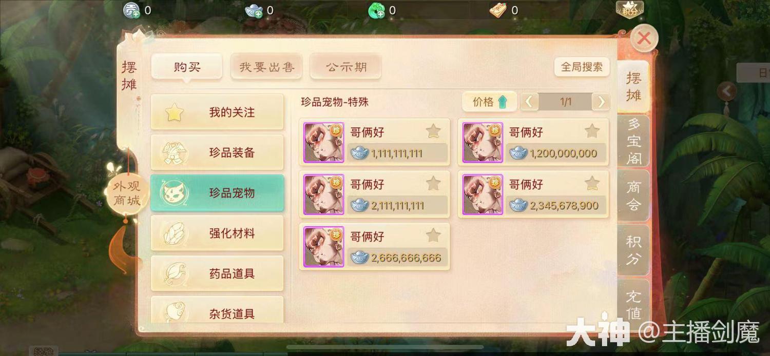Click 全局搜索 button
The width and height of the screenshot is (770, 356).
(582, 67)
